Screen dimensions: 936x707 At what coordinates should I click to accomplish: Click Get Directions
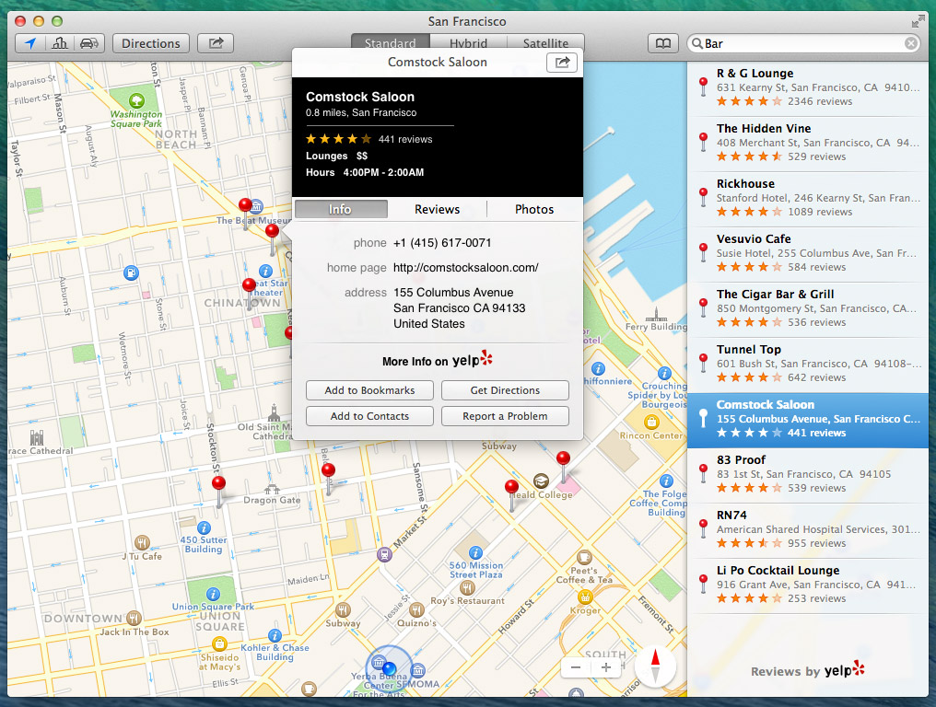tap(505, 390)
